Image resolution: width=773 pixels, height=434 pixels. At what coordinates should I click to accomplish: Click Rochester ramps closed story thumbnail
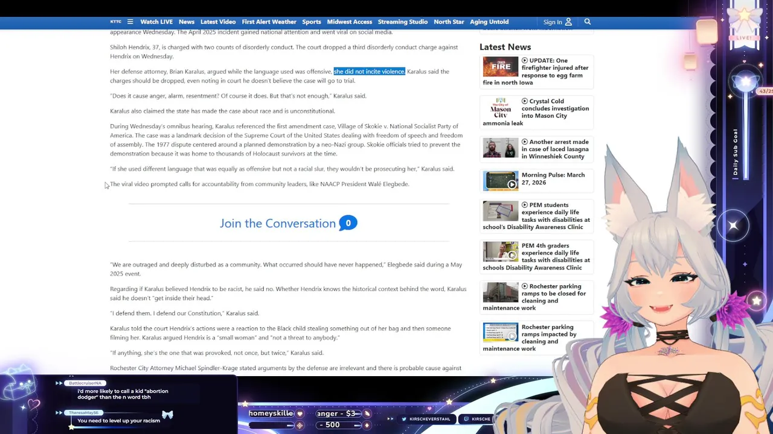coord(500,292)
